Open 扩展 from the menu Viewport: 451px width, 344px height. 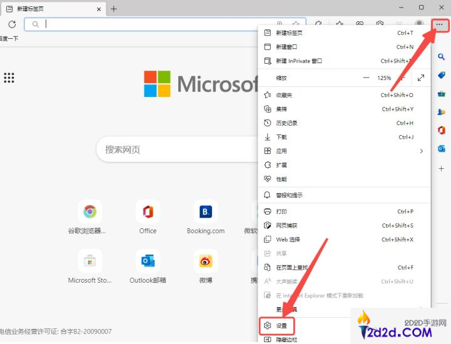[x=344, y=165]
